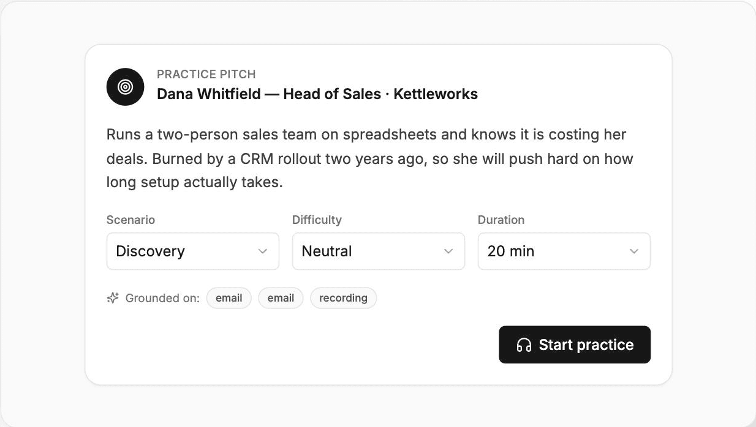Click the Scenario field label
Image resolution: width=756 pixels, height=427 pixels.
tap(130, 220)
